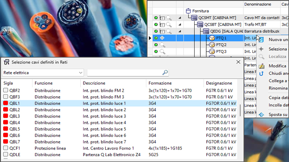Image resolution: width=289 pixels, height=162 pixels.
Task: Choose Seleziona in the context menu
Action: click(x=278, y=49)
